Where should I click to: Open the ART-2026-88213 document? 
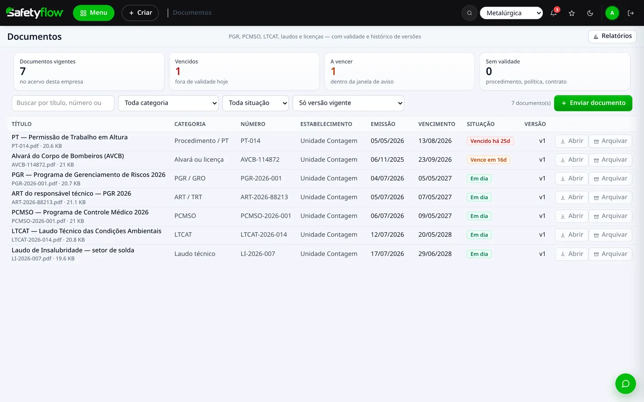coord(572,197)
